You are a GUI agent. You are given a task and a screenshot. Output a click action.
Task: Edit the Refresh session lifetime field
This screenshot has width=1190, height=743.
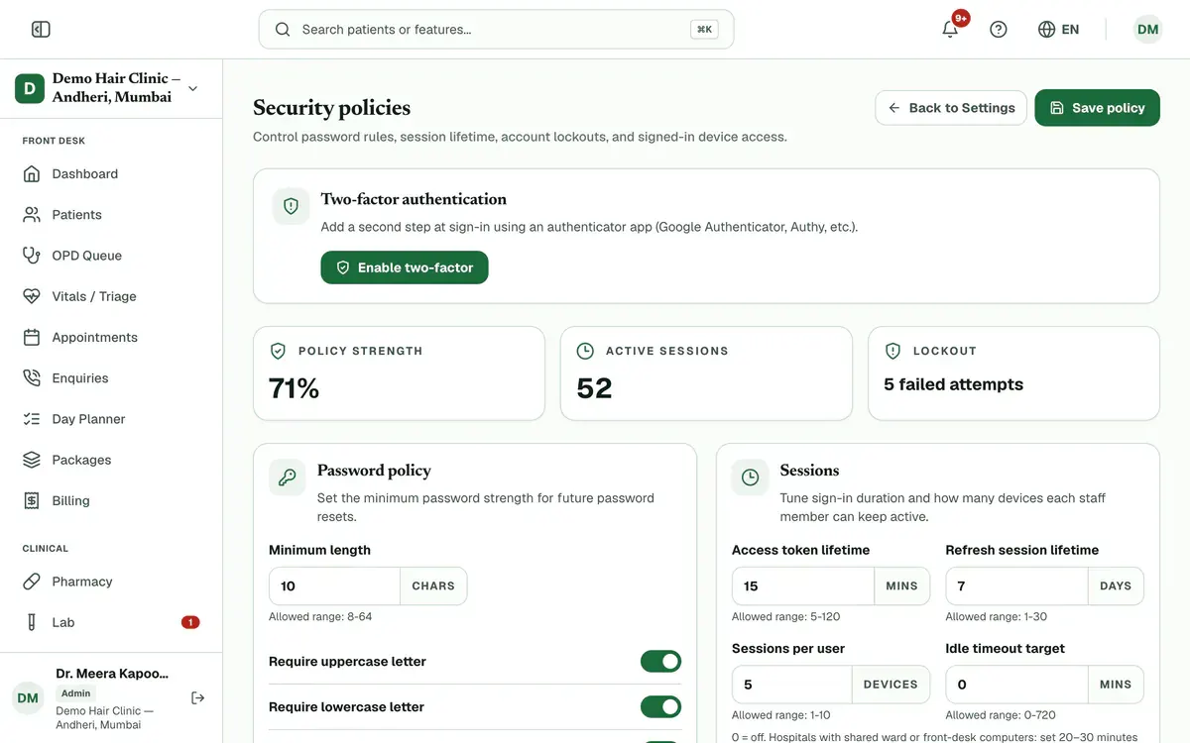[1016, 586]
